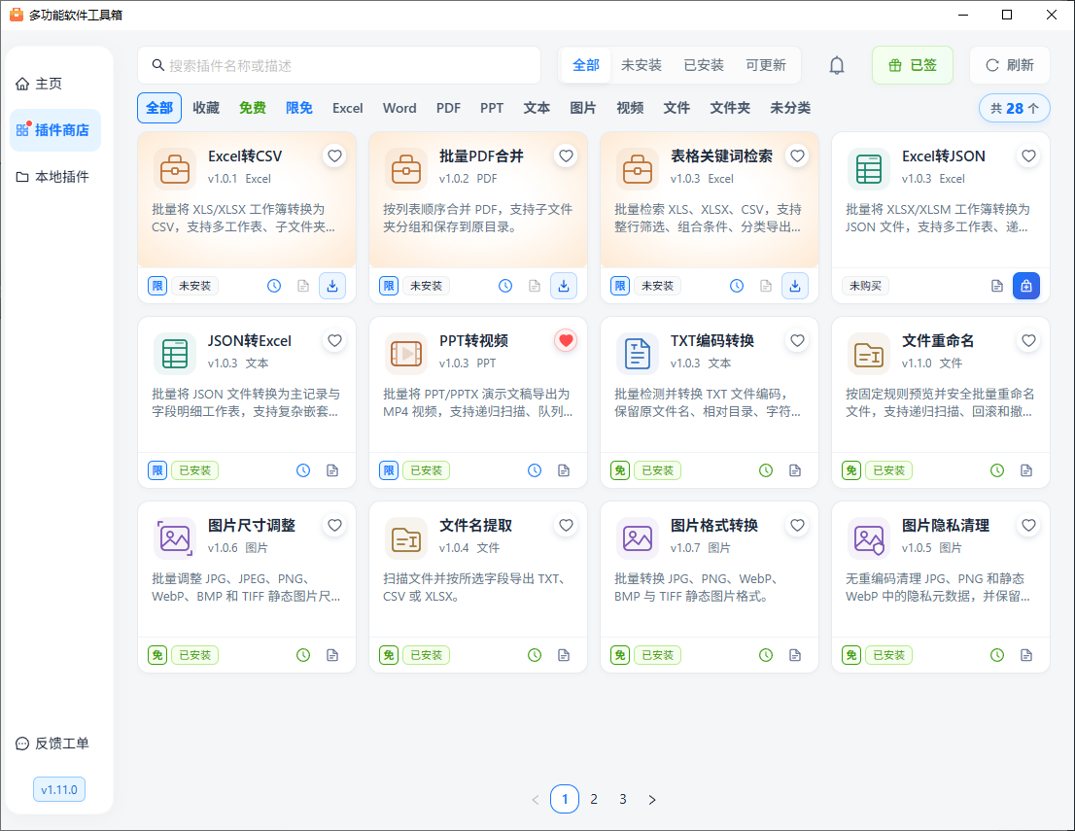Click the 已签 sign-in button
The height and width of the screenshot is (831, 1075).
coord(912,65)
